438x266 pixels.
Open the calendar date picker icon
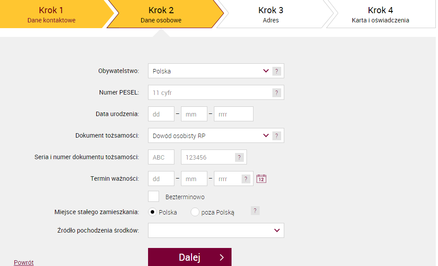coord(261,179)
